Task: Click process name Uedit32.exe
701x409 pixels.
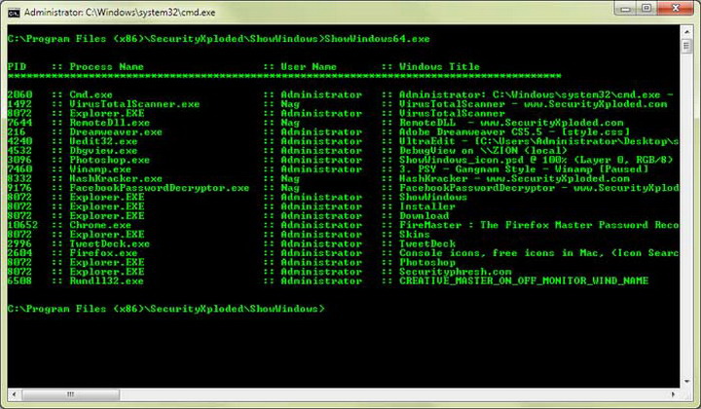Action: (x=103, y=141)
